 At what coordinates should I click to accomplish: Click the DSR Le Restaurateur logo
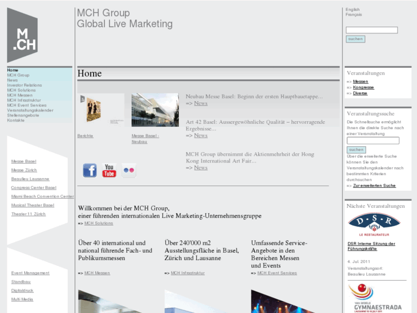374,225
